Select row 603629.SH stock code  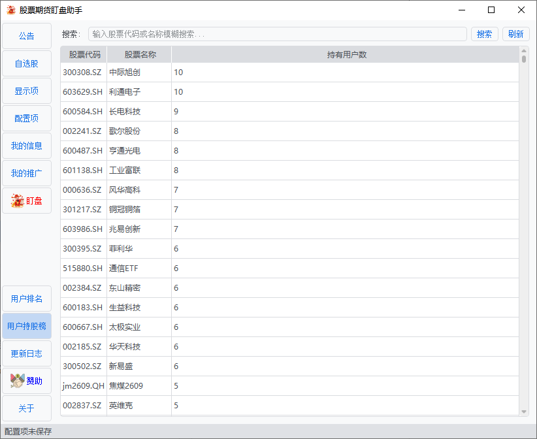(x=82, y=91)
